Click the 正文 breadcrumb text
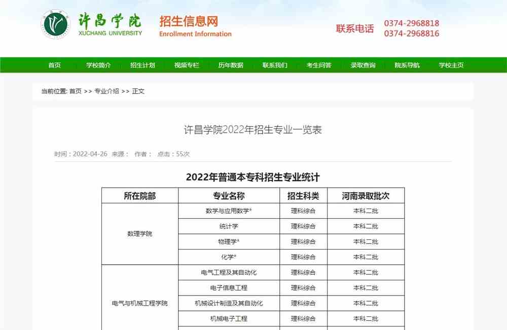 [138, 92]
